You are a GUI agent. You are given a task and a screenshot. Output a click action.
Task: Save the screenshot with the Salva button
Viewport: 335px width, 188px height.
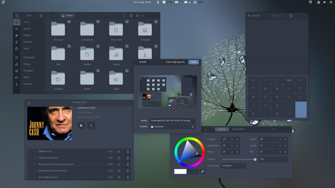pyautogui.click(x=193, y=62)
